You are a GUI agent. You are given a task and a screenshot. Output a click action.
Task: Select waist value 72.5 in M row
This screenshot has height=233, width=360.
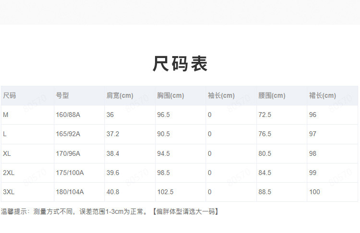pos(265,115)
